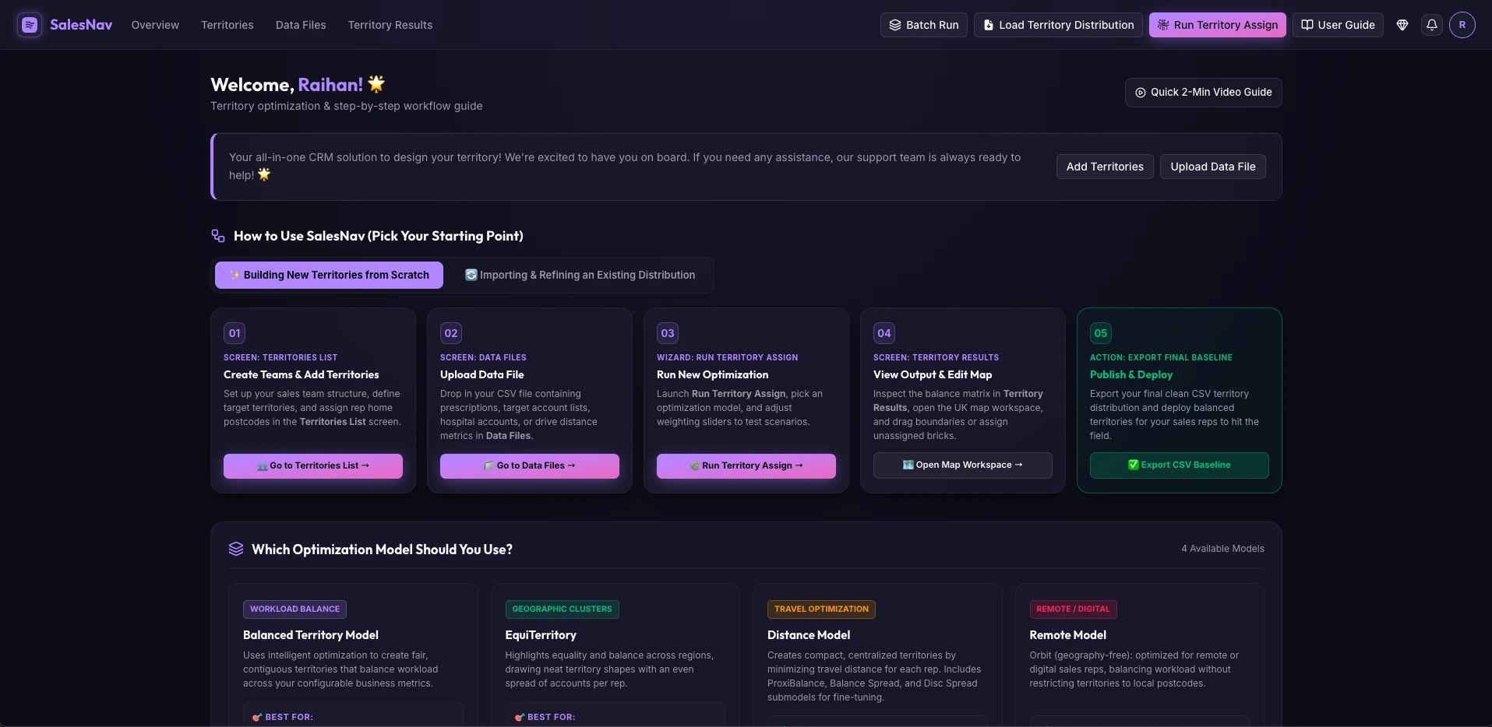Click the Run New Optimization heading
Image resolution: width=1492 pixels, height=727 pixels.
pos(713,374)
